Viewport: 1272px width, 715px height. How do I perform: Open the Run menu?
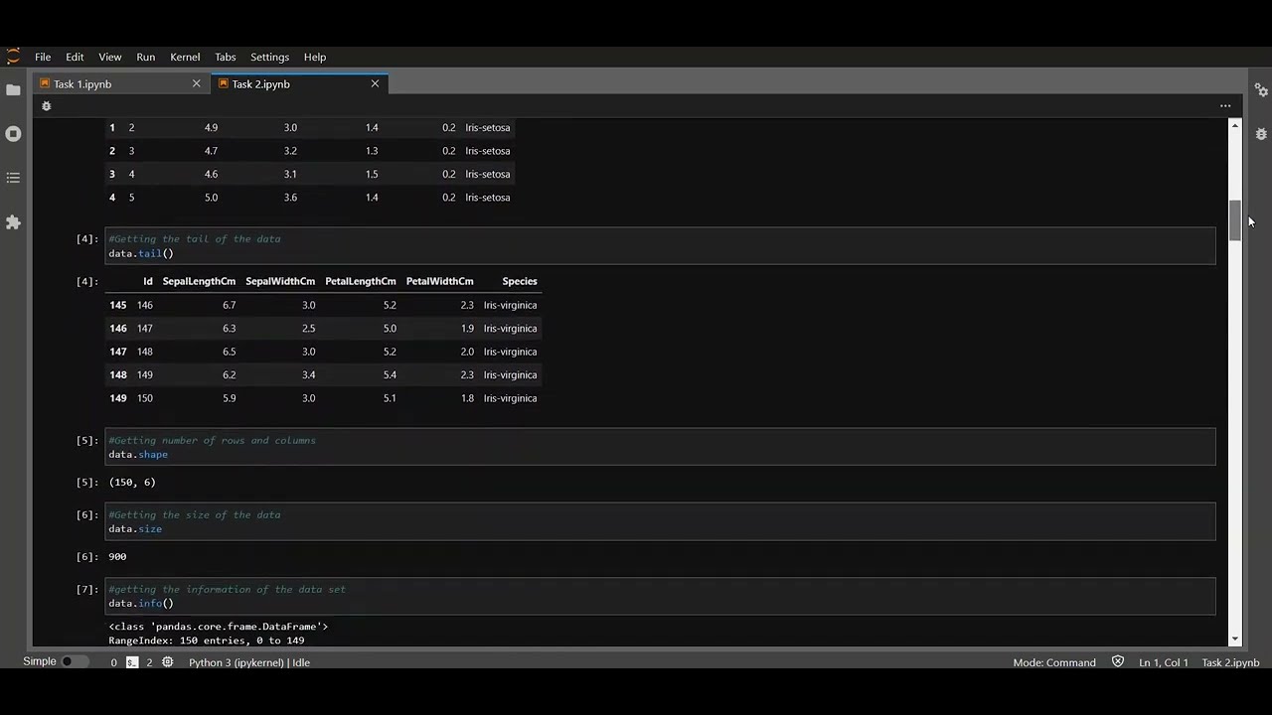(x=145, y=58)
